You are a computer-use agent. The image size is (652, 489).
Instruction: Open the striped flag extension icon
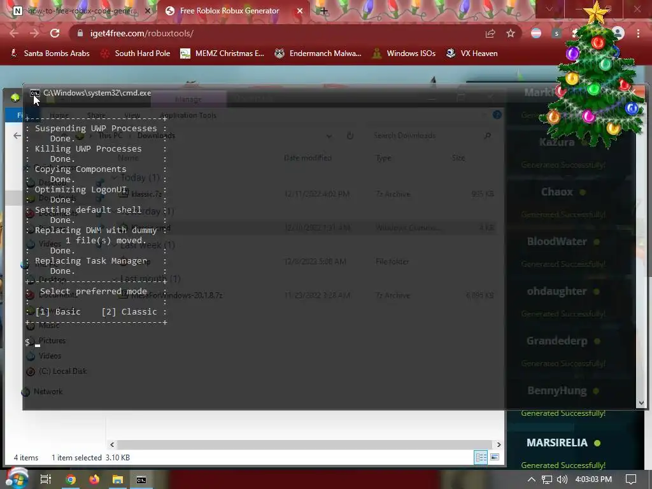[536, 33]
